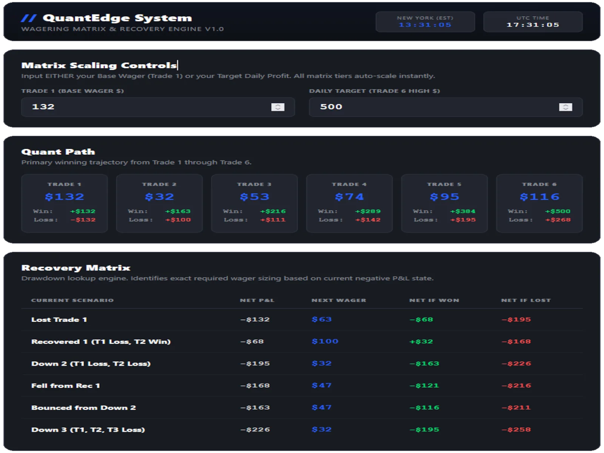Image resolution: width=604 pixels, height=453 pixels.
Task: Click the QuantEdge double-slash logo icon
Action: [29, 18]
